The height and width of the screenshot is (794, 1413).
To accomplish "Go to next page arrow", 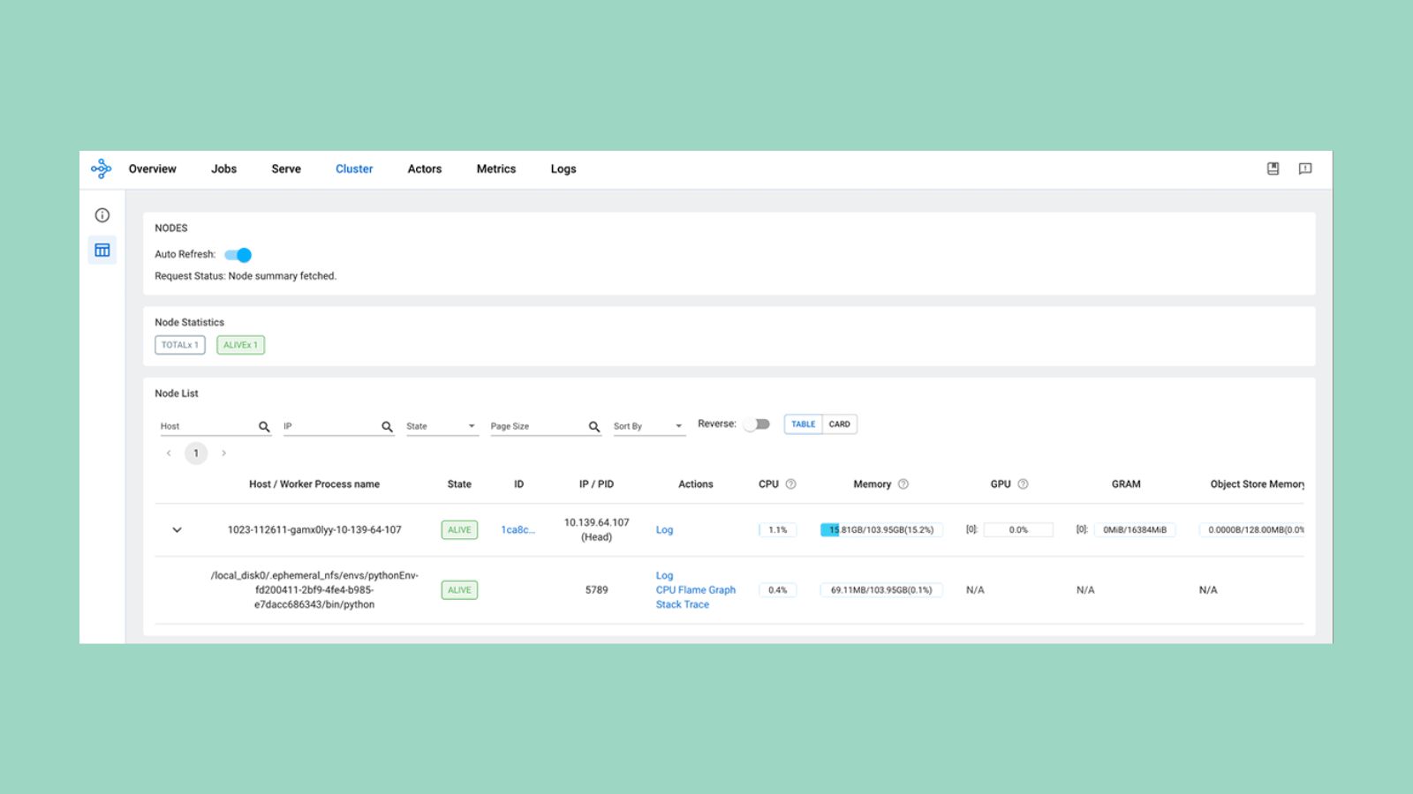I will pyautogui.click(x=223, y=453).
